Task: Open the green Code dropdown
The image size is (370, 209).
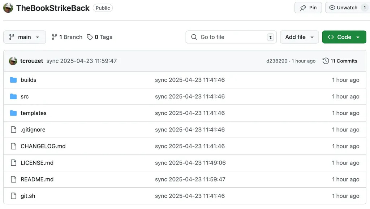Action: pos(344,37)
